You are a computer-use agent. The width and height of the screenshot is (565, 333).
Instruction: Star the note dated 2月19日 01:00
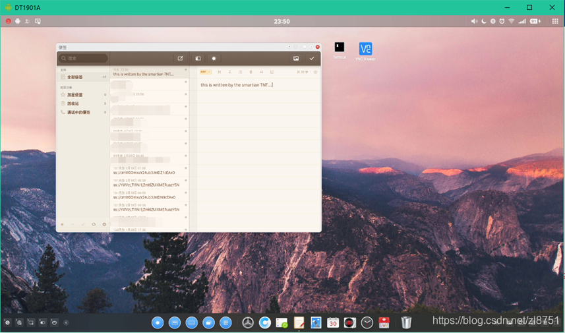pos(186,168)
